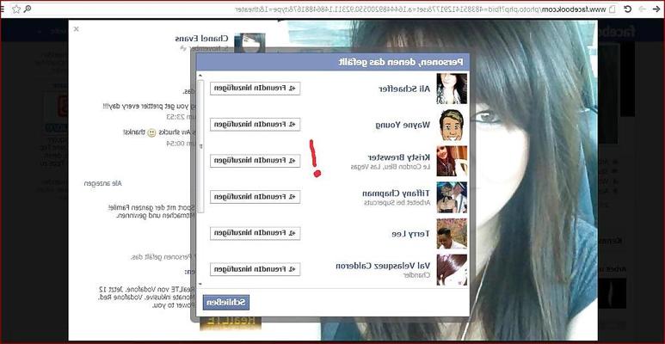The image size is (665, 344).
Task: Open the zoom magnifier icon in address bar
Action: 28,9
